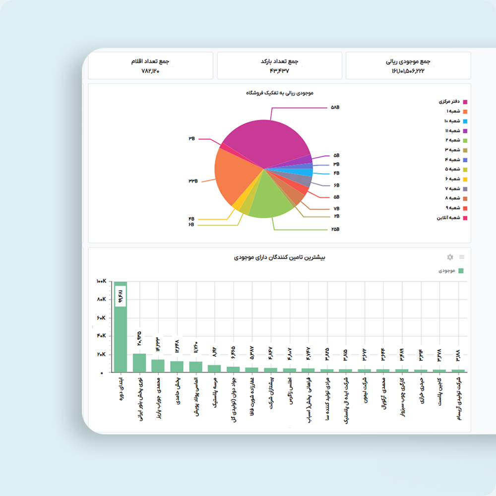
Task: Click the ۲۵B pie callout label
Action: (335, 229)
